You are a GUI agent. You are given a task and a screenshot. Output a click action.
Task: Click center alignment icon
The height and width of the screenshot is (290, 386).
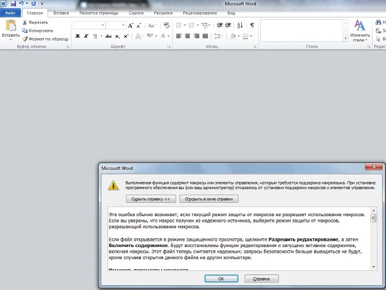(188, 36)
